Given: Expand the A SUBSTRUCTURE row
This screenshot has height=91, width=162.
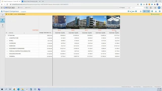Looking at the screenshot, I should pos(7,38).
